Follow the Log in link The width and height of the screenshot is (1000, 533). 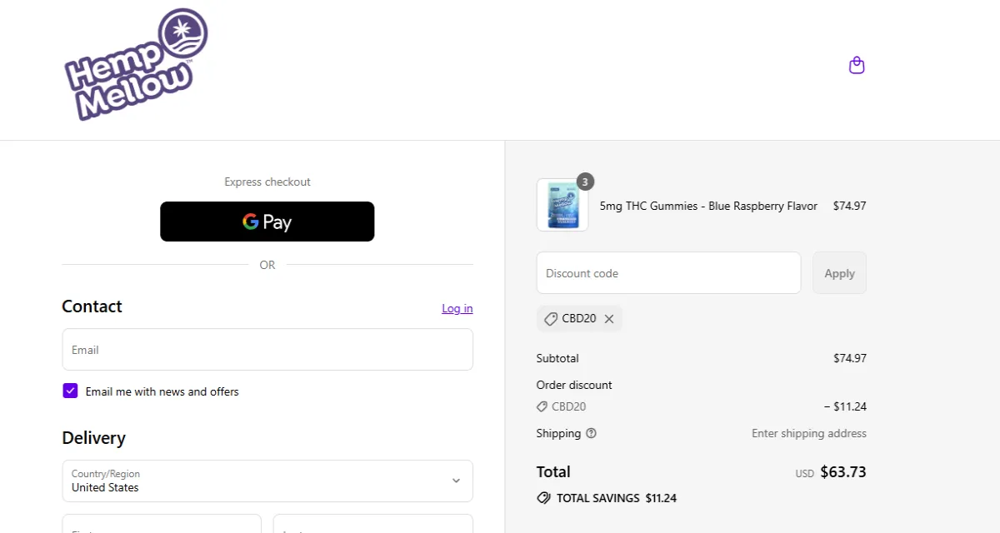coord(457,308)
